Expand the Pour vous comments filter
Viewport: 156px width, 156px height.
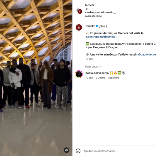point(93,67)
